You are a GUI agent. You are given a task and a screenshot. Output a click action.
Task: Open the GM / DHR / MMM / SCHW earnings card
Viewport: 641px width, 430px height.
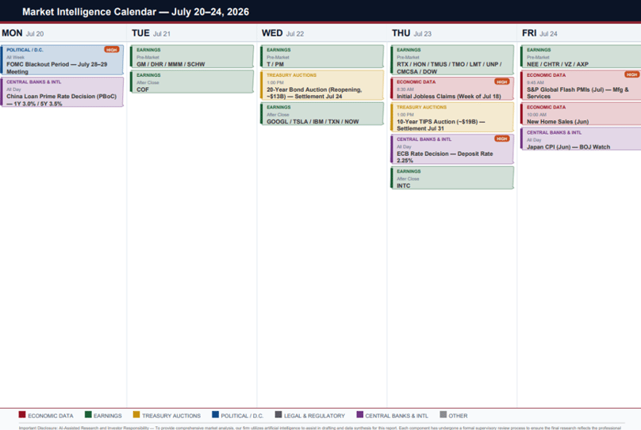192,56
